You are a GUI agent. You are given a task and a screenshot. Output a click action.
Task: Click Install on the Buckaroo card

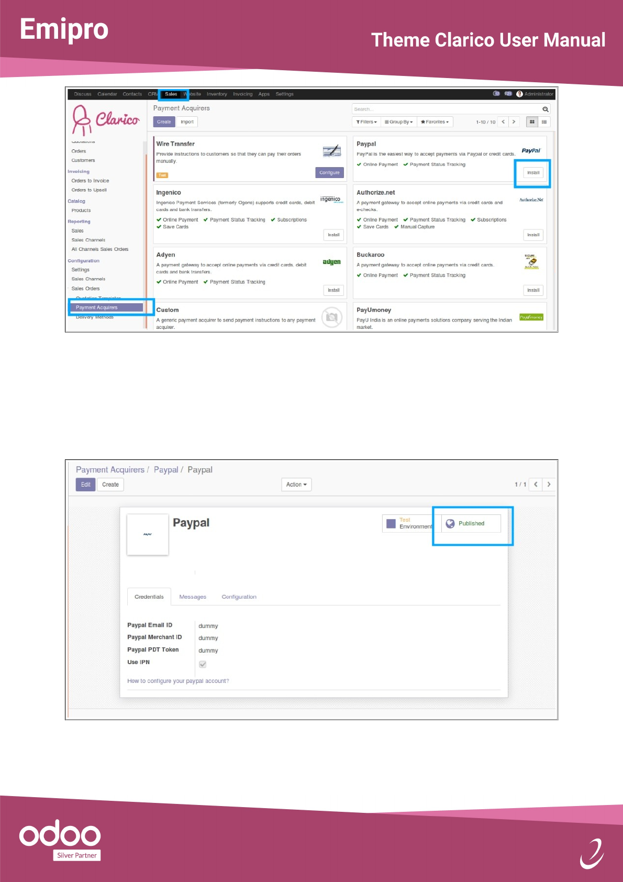533,290
